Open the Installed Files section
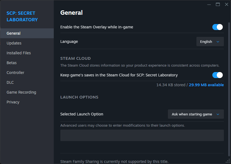This screenshot has height=164, width=231. (27, 53)
